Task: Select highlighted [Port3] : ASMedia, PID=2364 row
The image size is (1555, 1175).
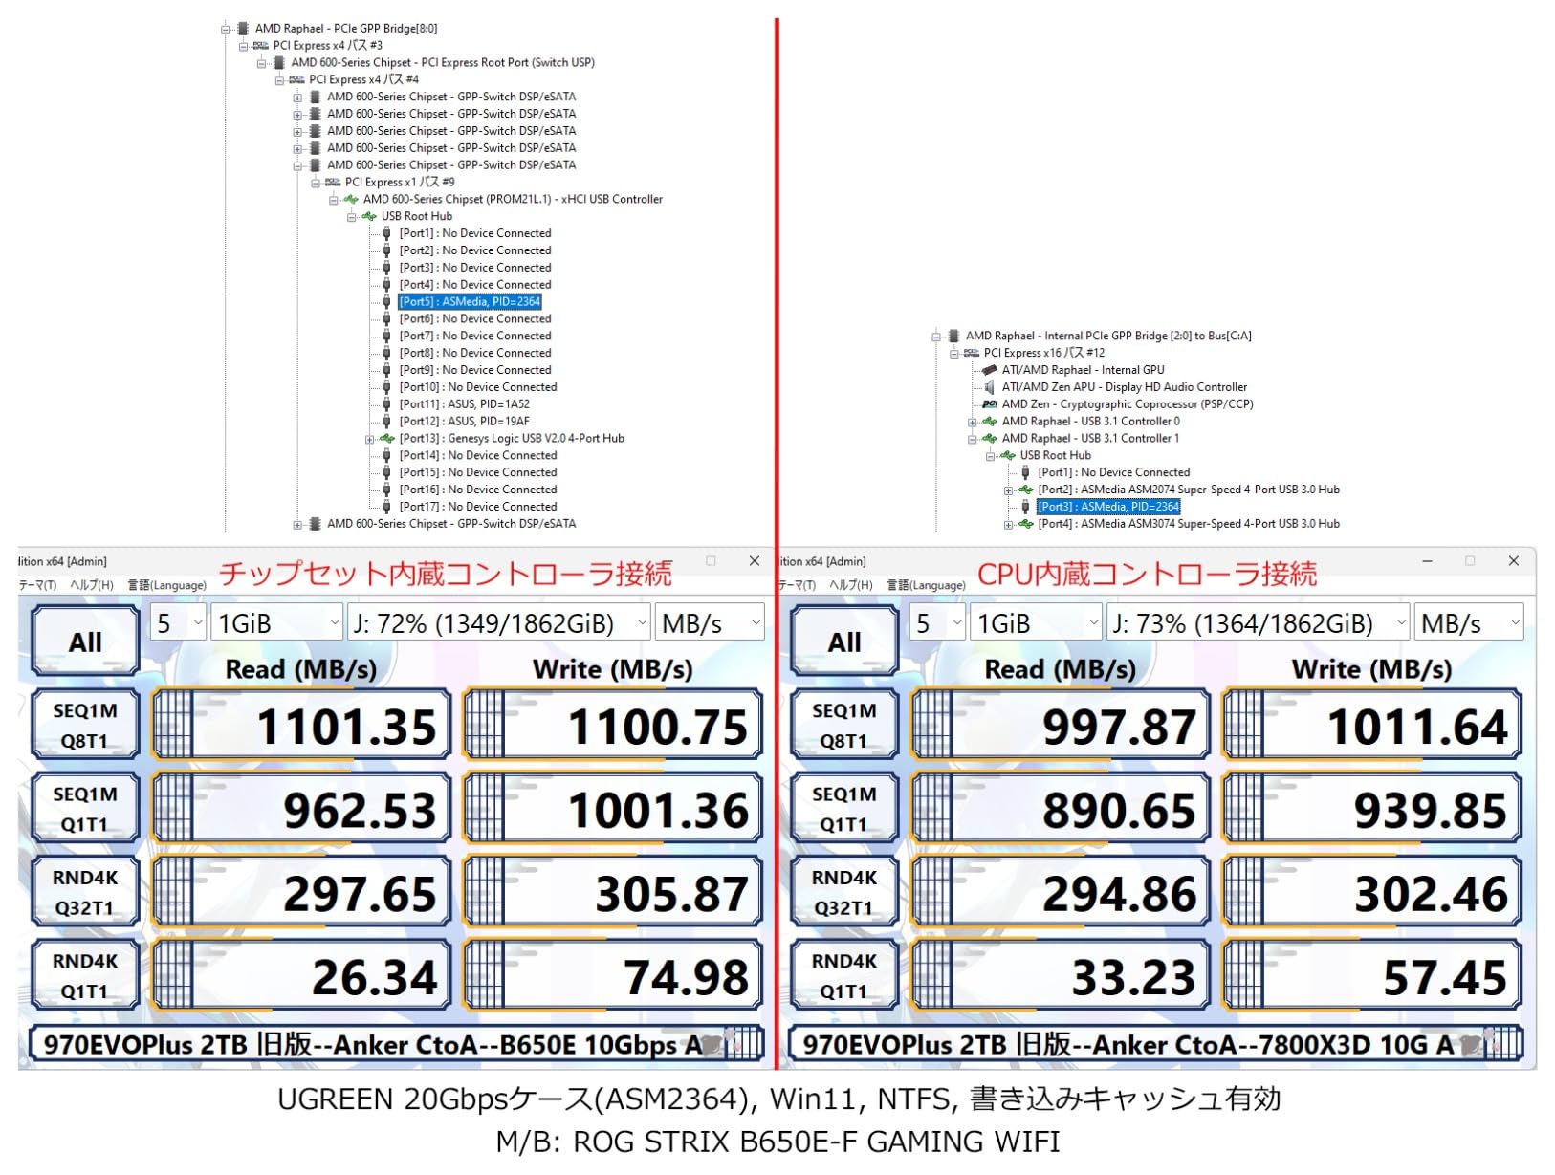Action: click(1108, 508)
